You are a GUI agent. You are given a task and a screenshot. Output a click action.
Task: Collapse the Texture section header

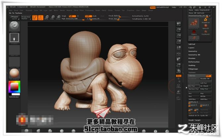click(x=192, y=72)
